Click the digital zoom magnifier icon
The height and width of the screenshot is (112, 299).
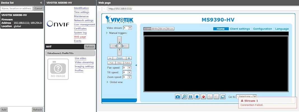(184, 97)
